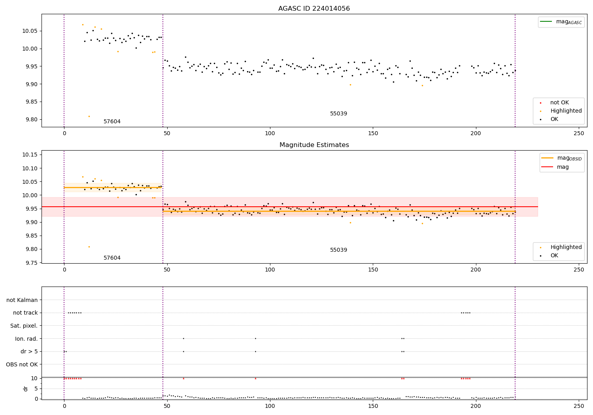593x415 pixels.
Task: Click the 'AGASC ID 224014056' figure title
Action: coord(314,9)
